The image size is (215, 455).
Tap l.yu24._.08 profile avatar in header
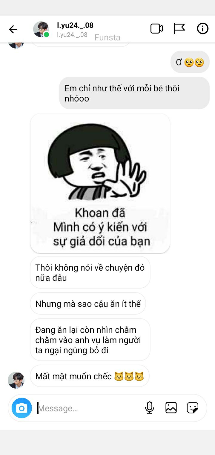pyautogui.click(x=41, y=29)
